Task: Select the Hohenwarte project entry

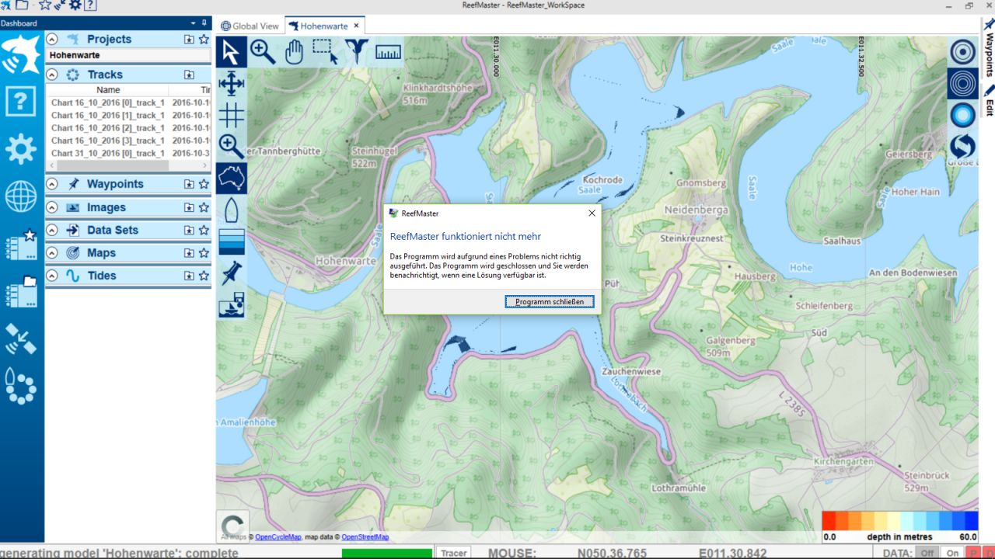Action: tap(128, 56)
